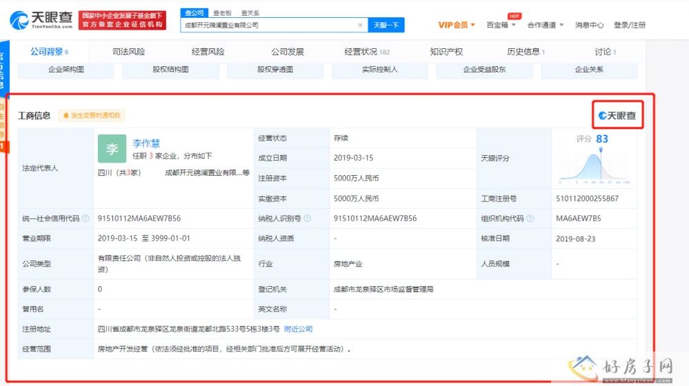Open the 公司发展 tab

coord(288,52)
